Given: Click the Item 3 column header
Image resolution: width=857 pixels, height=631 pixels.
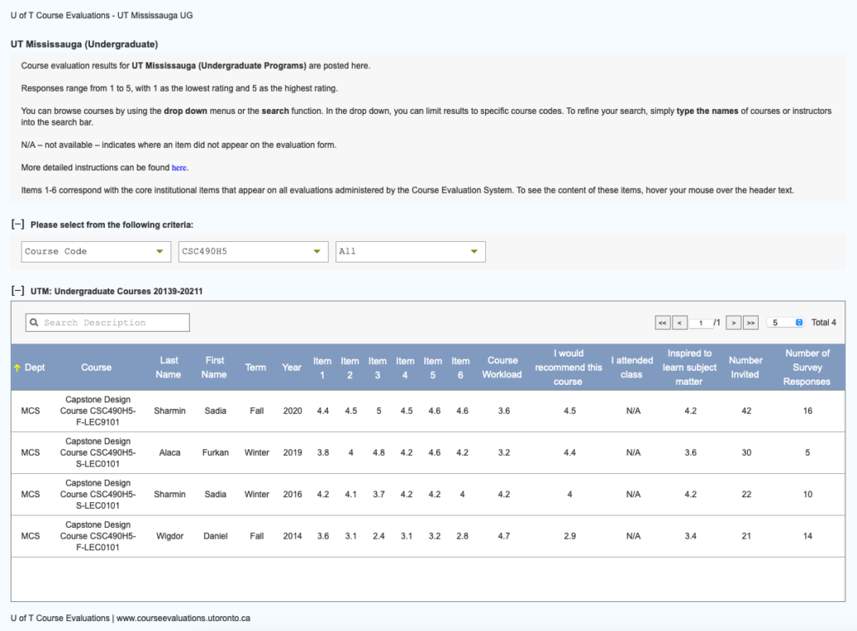Looking at the screenshot, I should pos(377,368).
